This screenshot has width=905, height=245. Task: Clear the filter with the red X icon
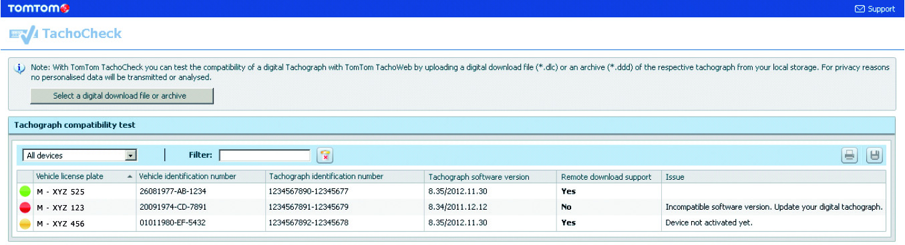pyautogui.click(x=325, y=155)
